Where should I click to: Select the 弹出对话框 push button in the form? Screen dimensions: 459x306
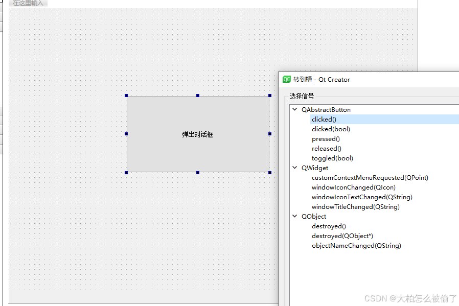click(198, 134)
